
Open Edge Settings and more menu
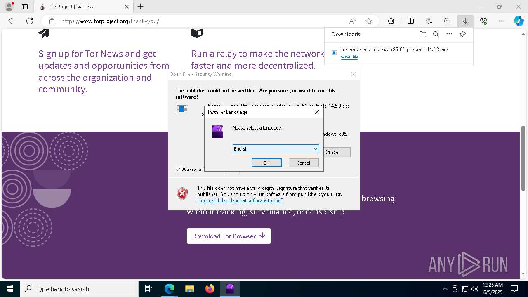point(502,21)
